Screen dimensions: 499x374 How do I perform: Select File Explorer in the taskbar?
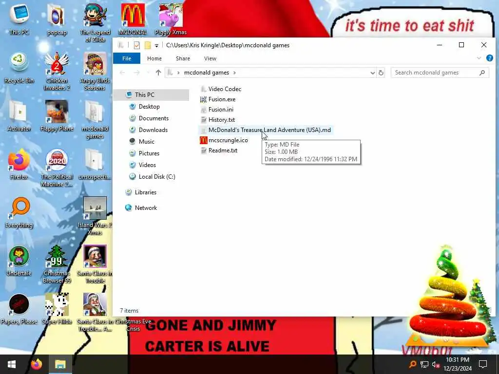click(60, 364)
